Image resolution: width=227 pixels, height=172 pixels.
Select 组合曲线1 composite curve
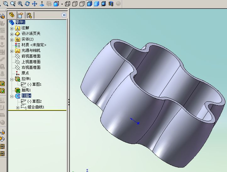pyautogui.click(x=36, y=107)
